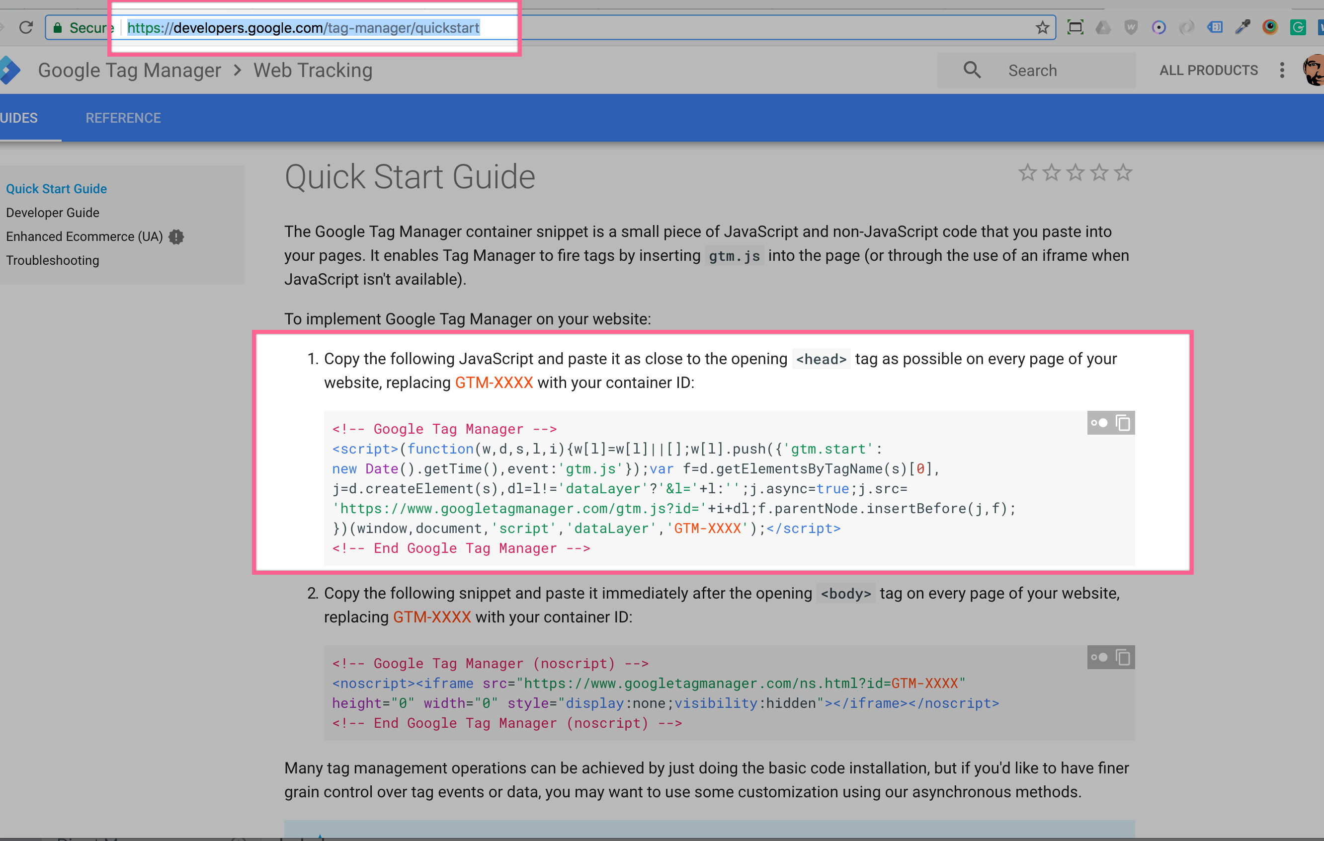Click the Search input field
Image resolution: width=1324 pixels, height=841 pixels.
[x=1056, y=71]
